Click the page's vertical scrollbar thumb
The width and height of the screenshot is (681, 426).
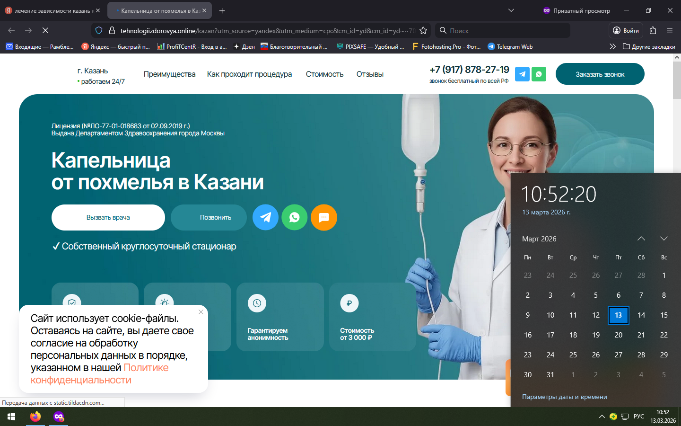click(677, 80)
